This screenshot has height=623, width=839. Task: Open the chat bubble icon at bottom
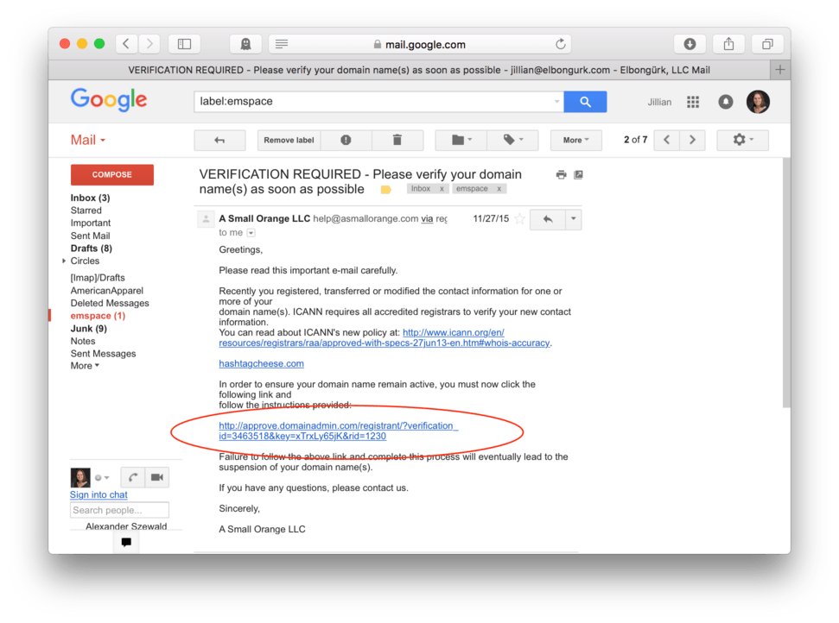click(x=126, y=542)
